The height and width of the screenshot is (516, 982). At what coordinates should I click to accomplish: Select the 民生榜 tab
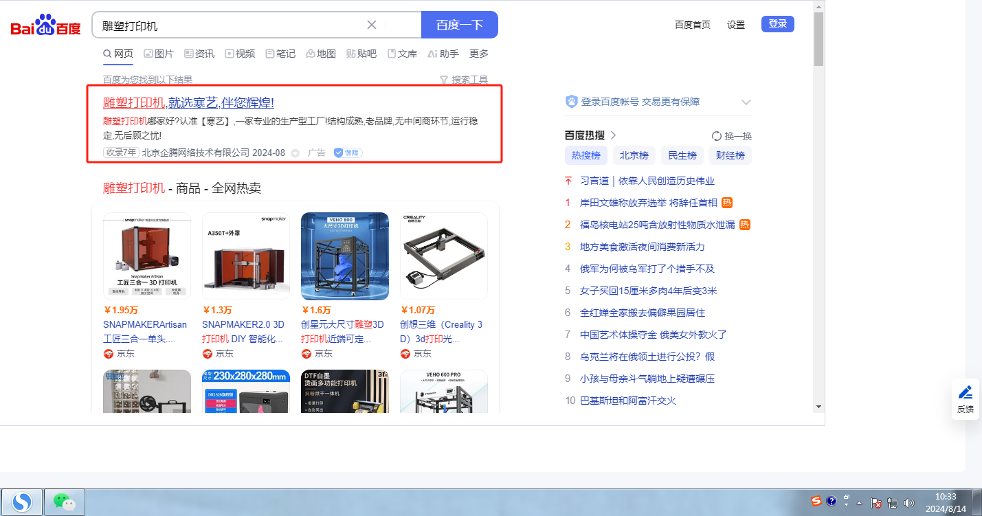pyautogui.click(x=682, y=155)
